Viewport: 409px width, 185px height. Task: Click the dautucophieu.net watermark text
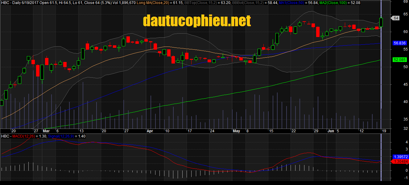(197, 21)
